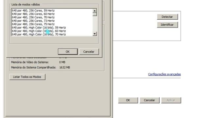
Task: Choose High Color (16 bits), 60 Hertz mode
Action: pos(52,31)
